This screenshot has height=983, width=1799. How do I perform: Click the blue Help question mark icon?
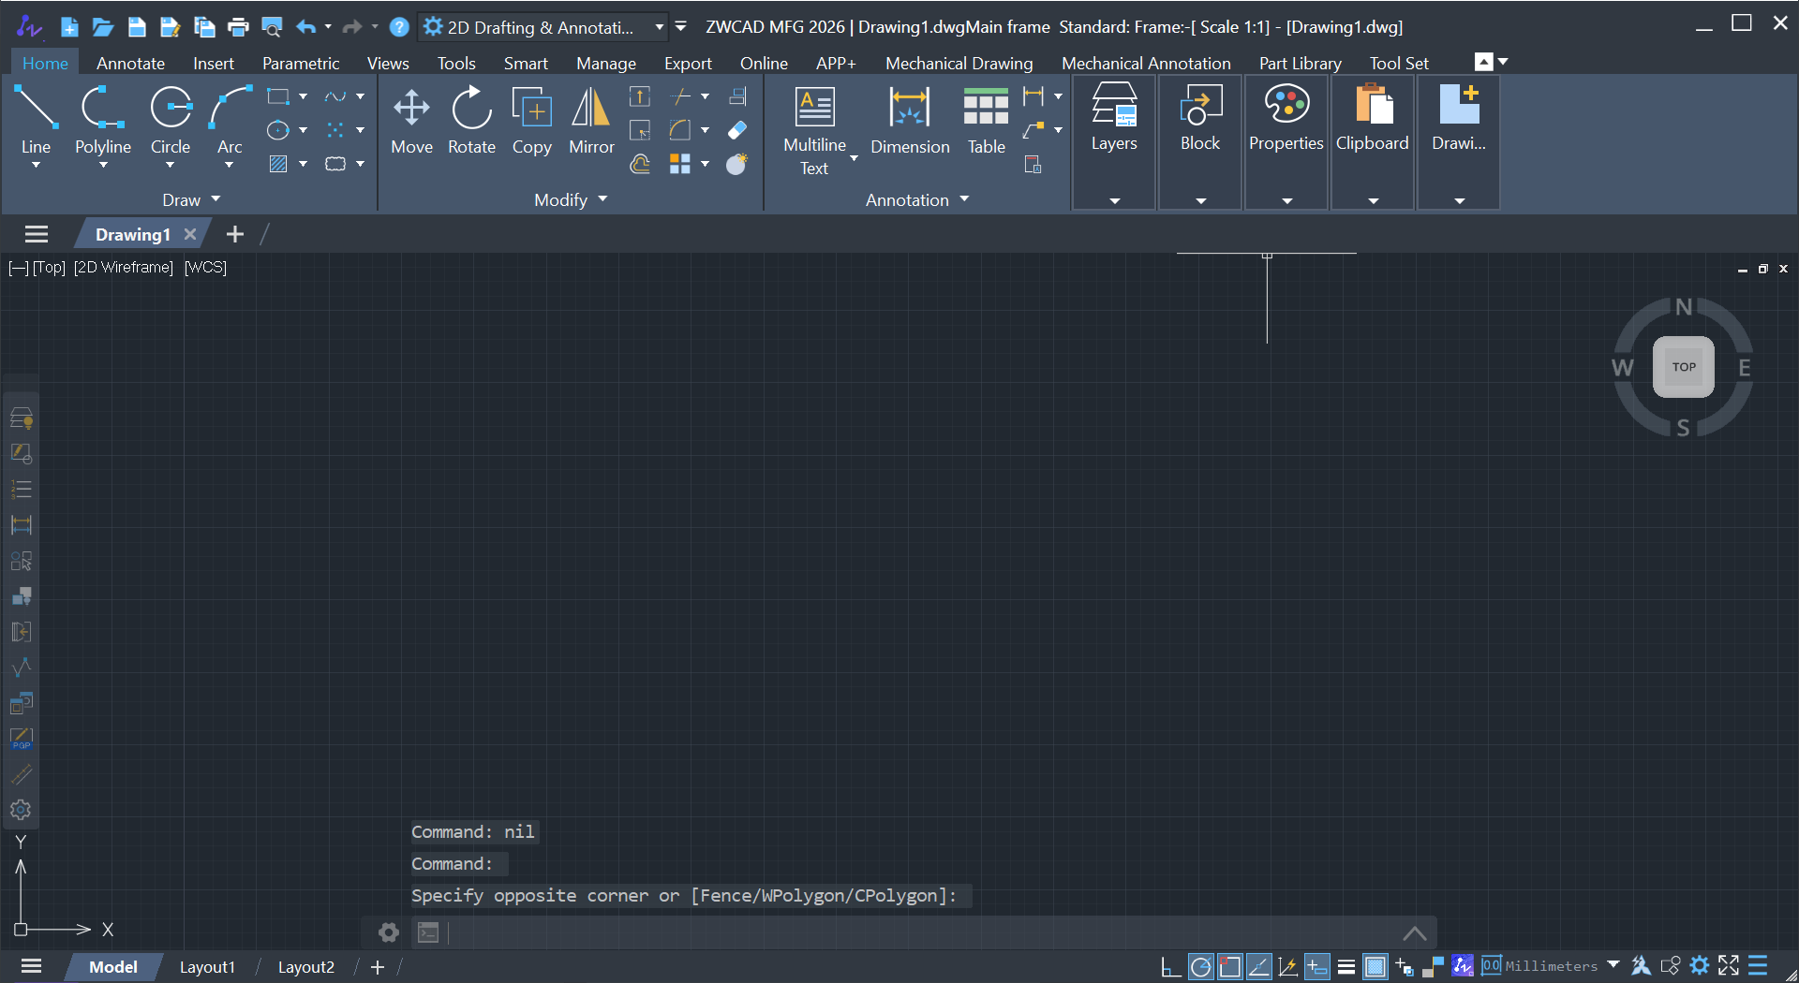pos(399,27)
